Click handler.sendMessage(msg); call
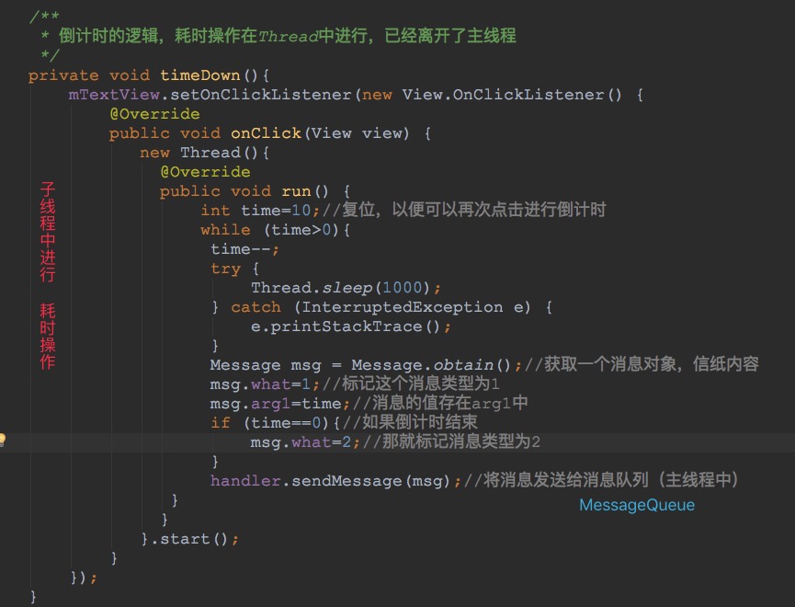The image size is (795, 607). click(335, 481)
